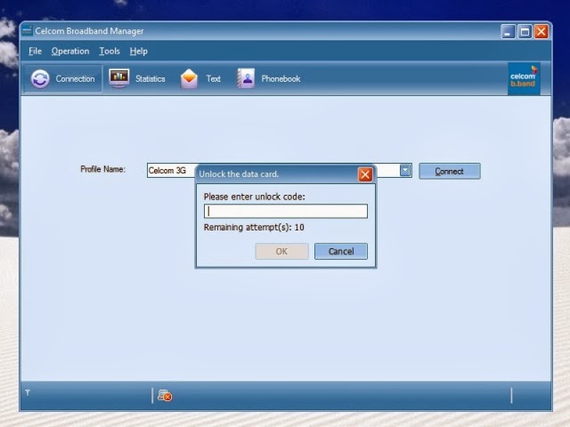Click the Connect button
The height and width of the screenshot is (427, 570).
pyautogui.click(x=449, y=171)
